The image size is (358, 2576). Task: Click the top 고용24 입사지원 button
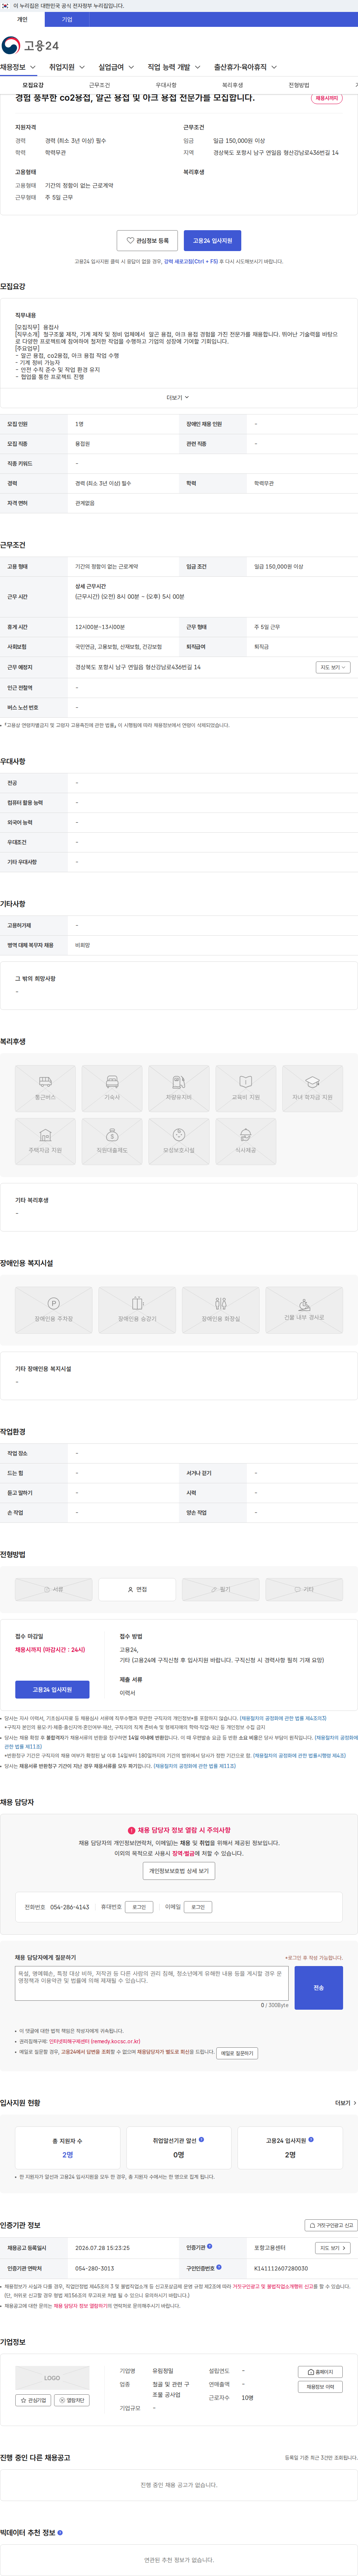(212, 240)
